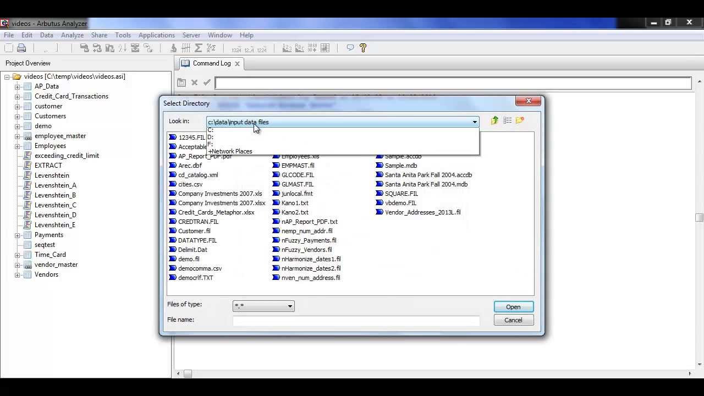The image size is (704, 396).
Task: Click the tally-marks Count toolbar icon
Action: (186, 48)
